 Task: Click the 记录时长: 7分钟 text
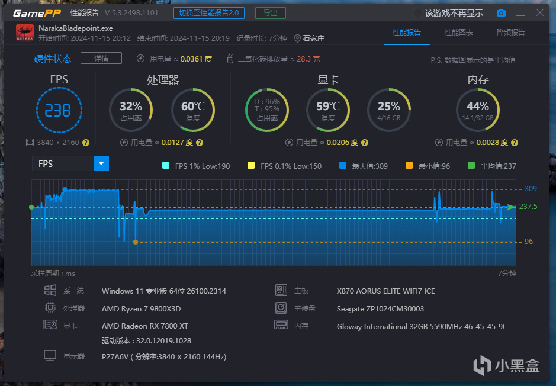click(x=262, y=38)
